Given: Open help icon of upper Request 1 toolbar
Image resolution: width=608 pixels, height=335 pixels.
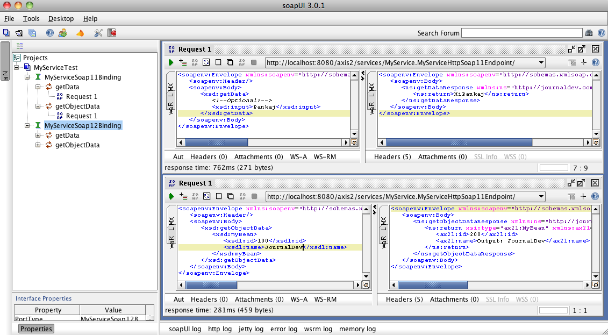Looking at the screenshot, I should click(x=596, y=62).
